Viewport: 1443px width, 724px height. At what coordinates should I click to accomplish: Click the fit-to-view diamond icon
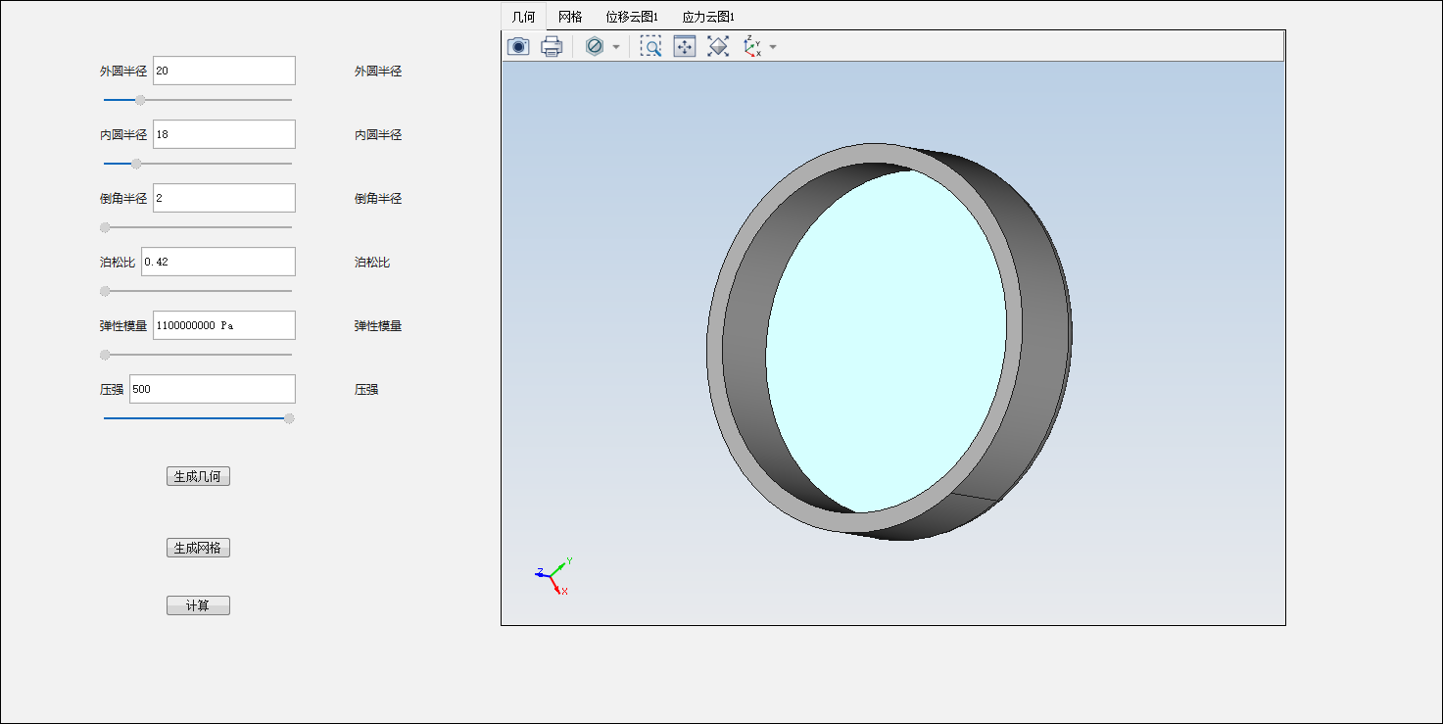pyautogui.click(x=718, y=46)
